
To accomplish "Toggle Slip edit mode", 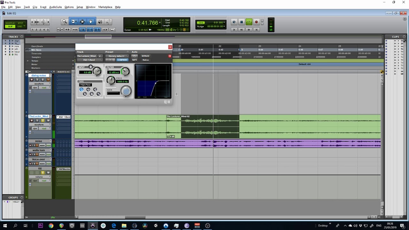I will point(10,27).
